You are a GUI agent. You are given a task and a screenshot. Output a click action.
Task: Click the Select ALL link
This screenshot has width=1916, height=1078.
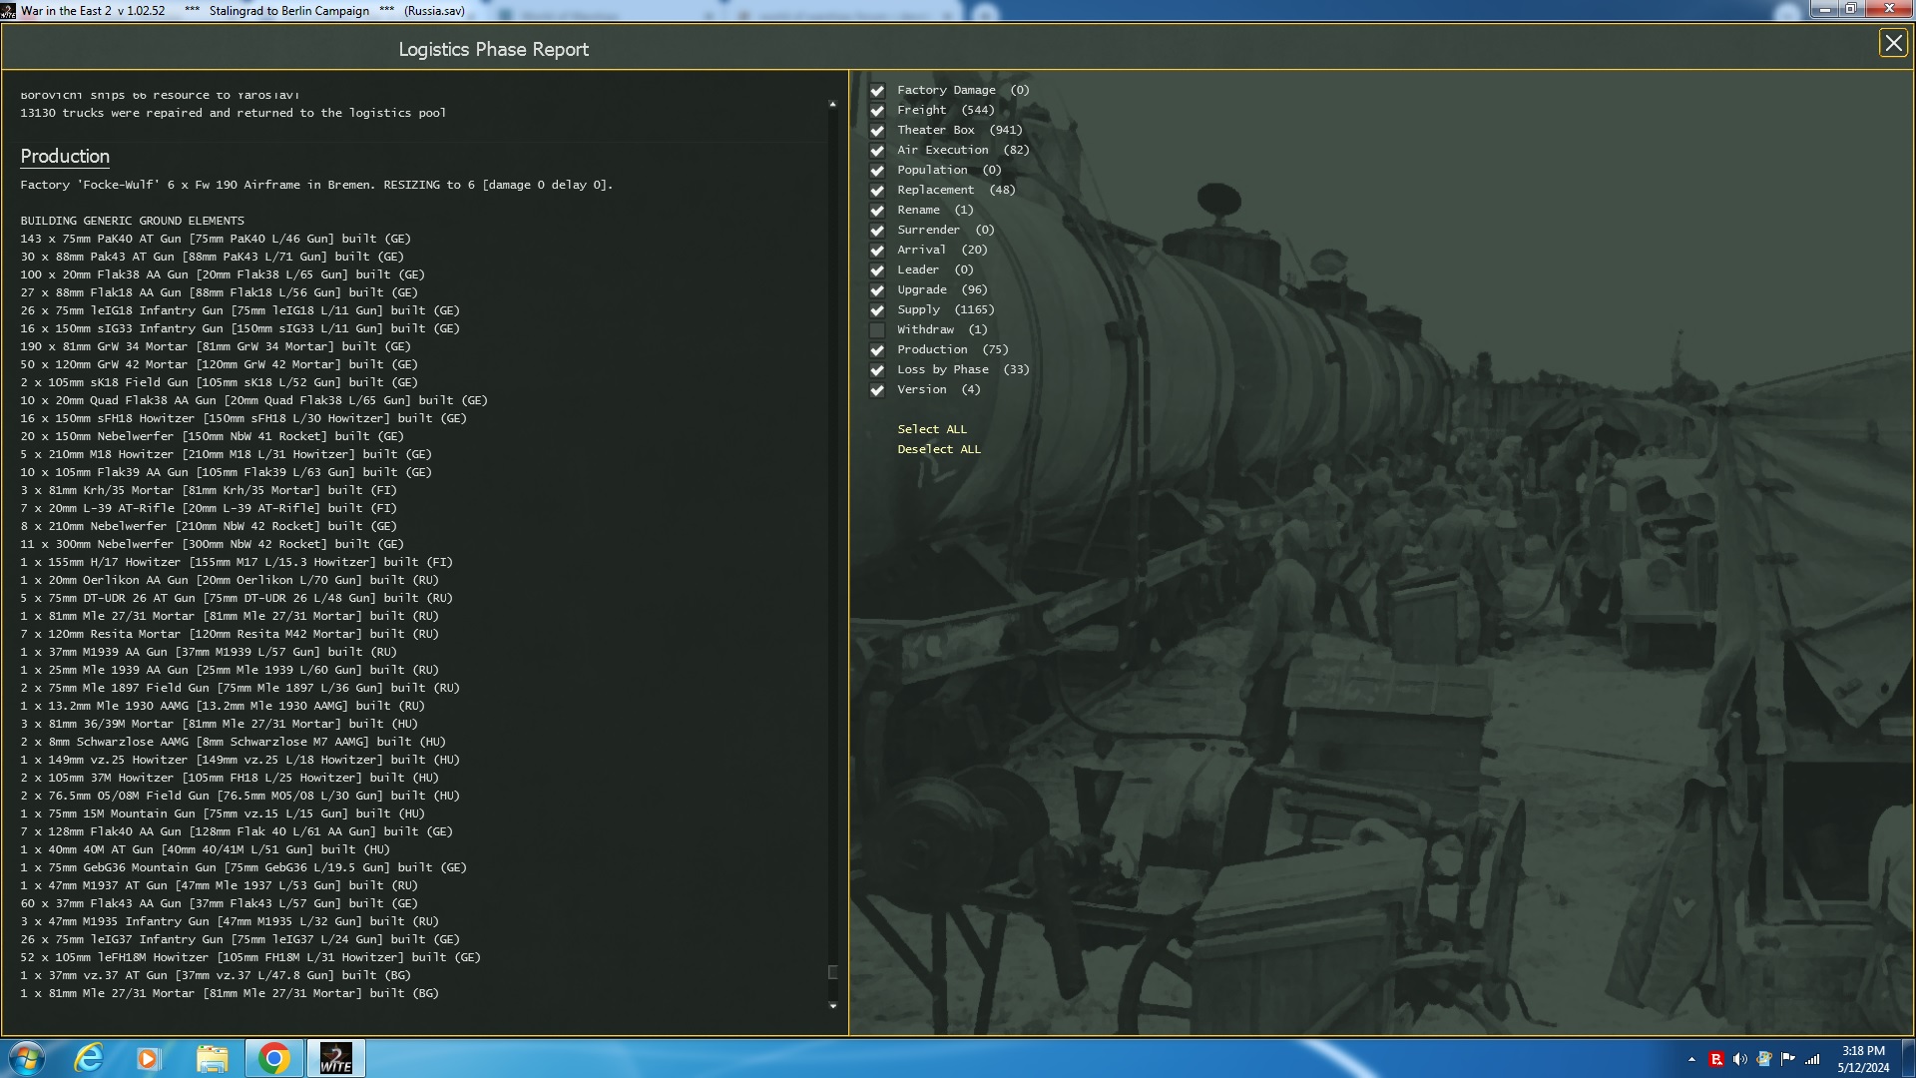click(931, 429)
